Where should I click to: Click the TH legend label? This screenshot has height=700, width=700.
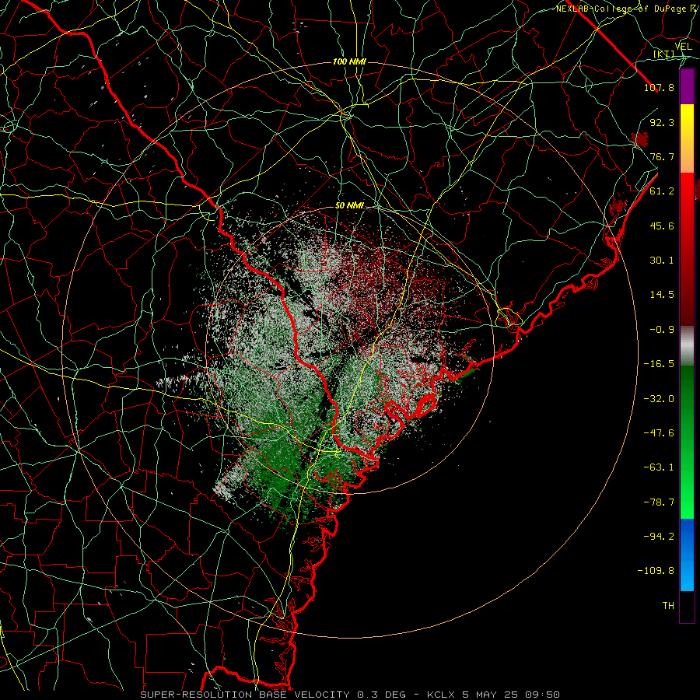[x=668, y=606]
